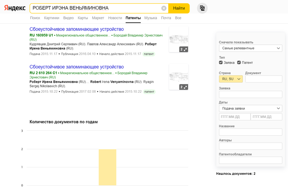Open the Сначала показывать sort dropdown

click(x=250, y=48)
